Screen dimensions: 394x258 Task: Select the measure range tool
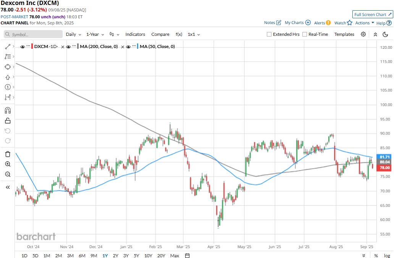[8, 97]
